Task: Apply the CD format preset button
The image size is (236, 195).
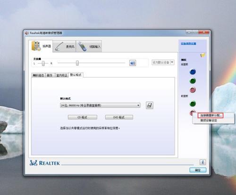Action: point(83,117)
